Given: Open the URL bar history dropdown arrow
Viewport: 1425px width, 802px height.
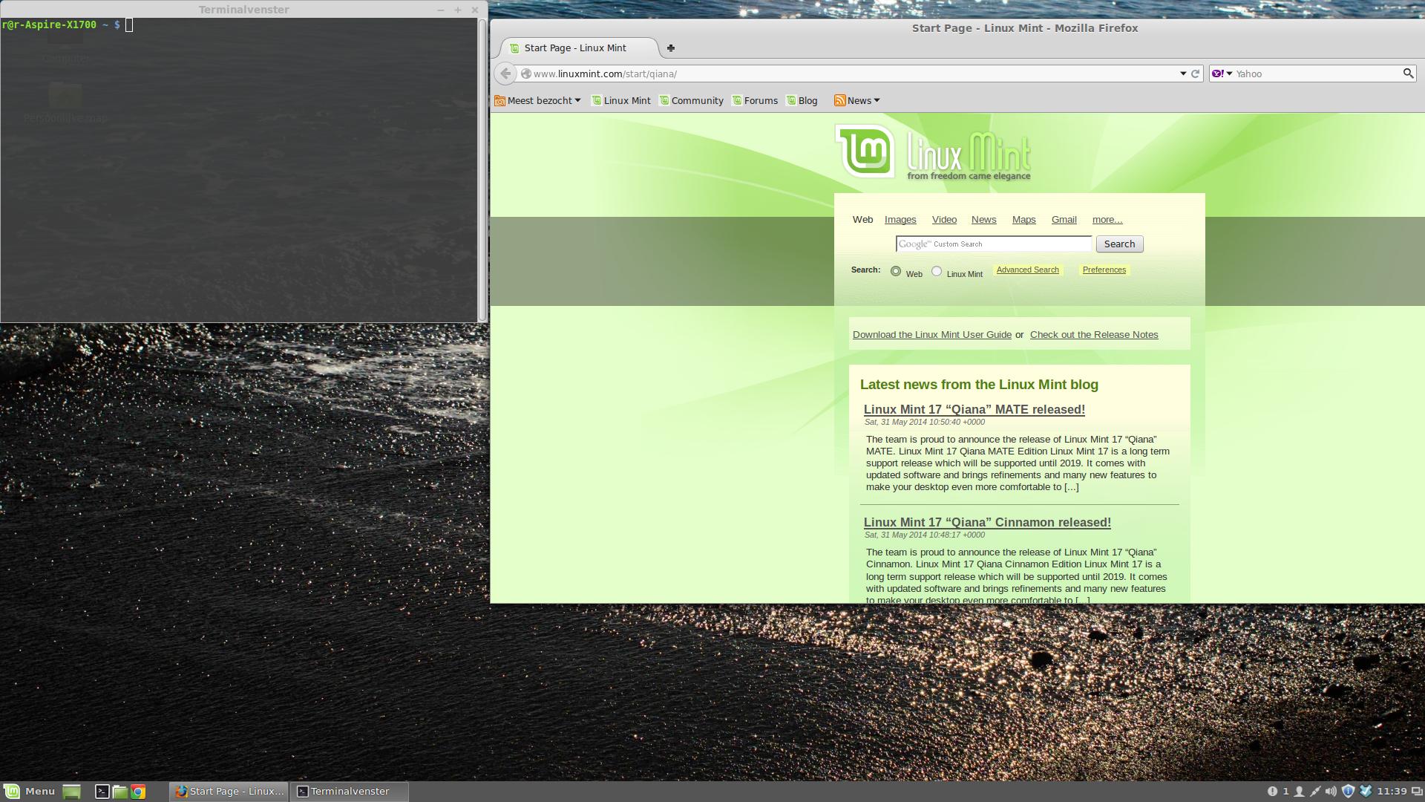Looking at the screenshot, I should (1183, 74).
